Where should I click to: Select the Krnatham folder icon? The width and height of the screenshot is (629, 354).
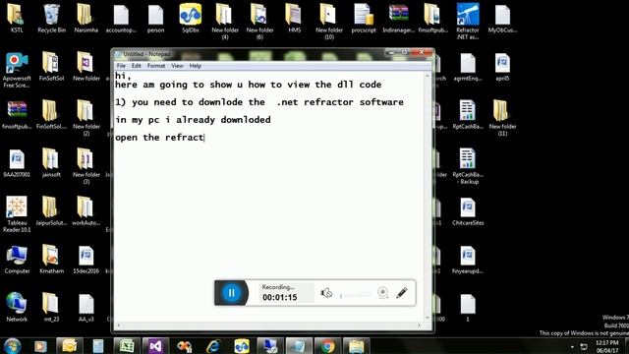(x=51, y=260)
